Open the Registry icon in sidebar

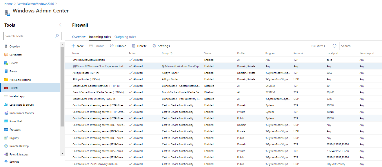[6, 138]
